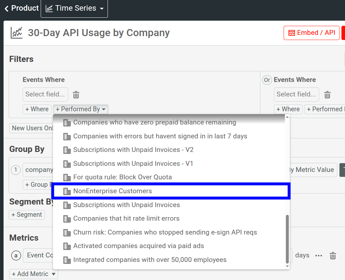Add a condition with the Where button
The height and width of the screenshot is (280, 345).
point(37,109)
